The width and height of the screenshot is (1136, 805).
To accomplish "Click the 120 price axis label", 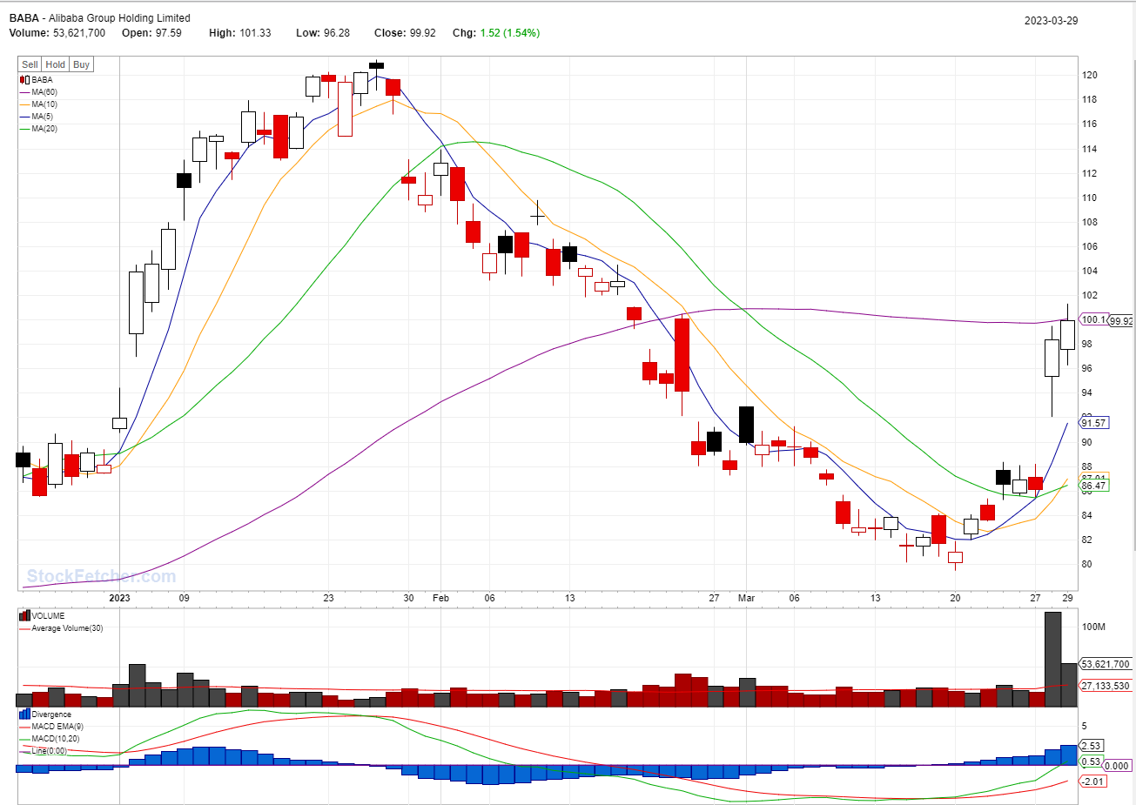I will tap(1089, 75).
